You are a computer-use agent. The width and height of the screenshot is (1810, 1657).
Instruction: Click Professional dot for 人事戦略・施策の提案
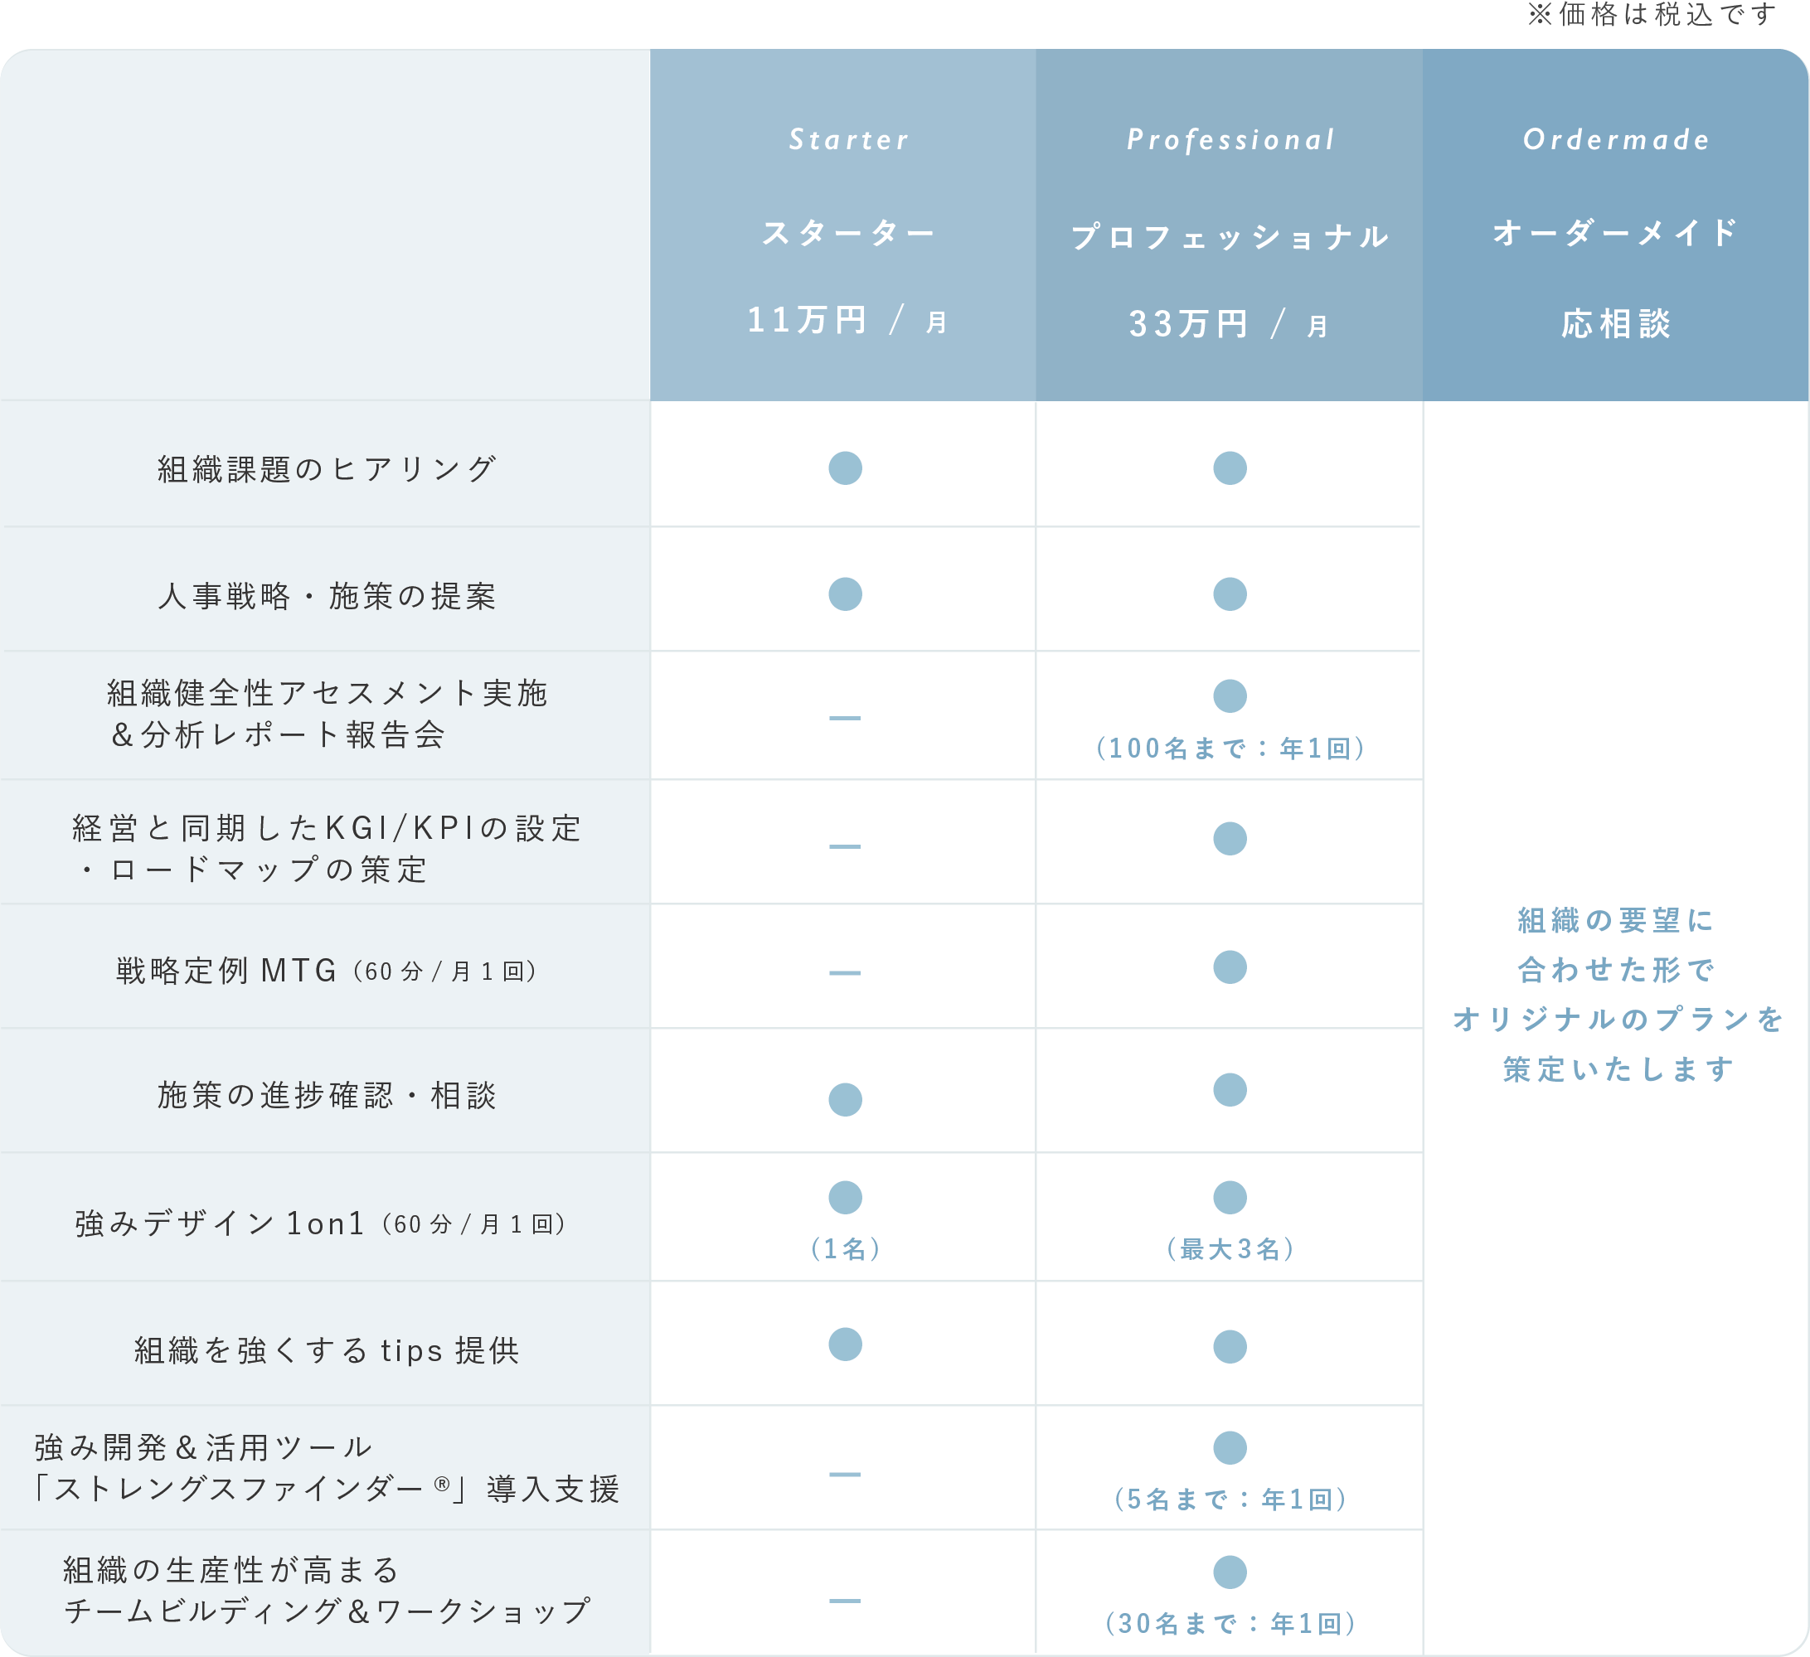1230,594
